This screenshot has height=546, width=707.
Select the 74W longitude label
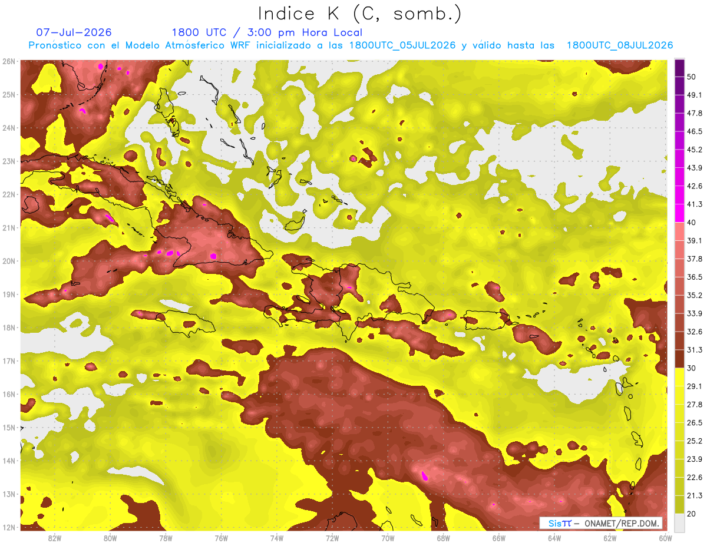pyautogui.click(x=276, y=538)
